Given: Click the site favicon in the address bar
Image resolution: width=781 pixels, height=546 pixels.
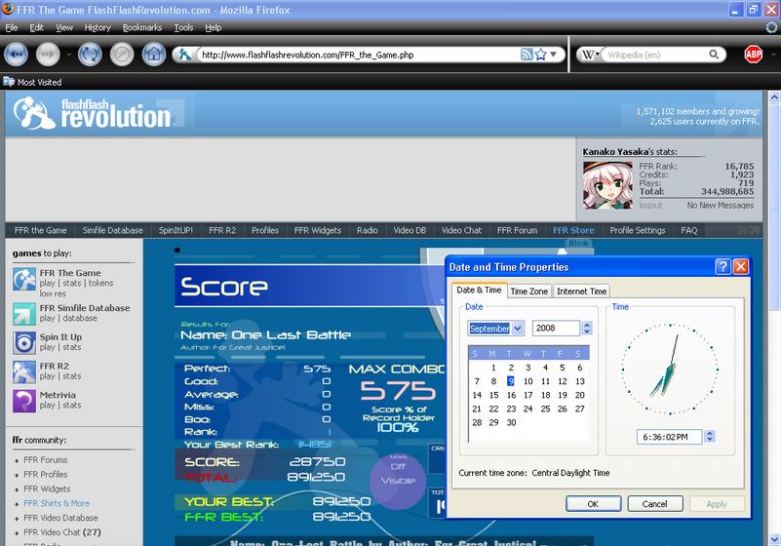Looking at the screenshot, I should (185, 55).
